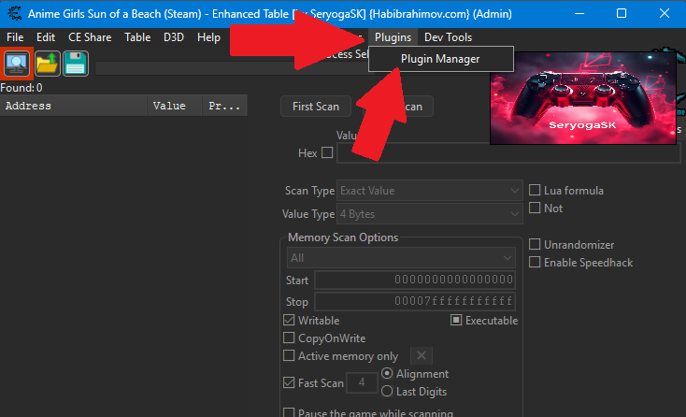This screenshot has height=417, width=686.
Task: Close the Cheat Engine window
Action: (665, 14)
